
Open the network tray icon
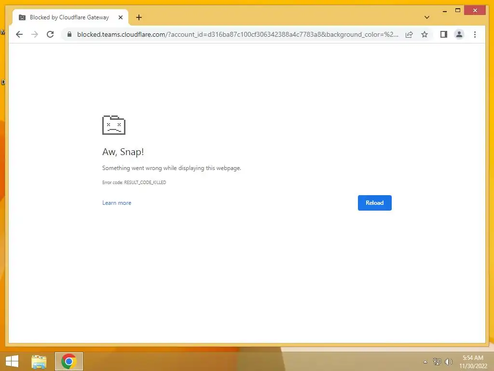coord(437,361)
